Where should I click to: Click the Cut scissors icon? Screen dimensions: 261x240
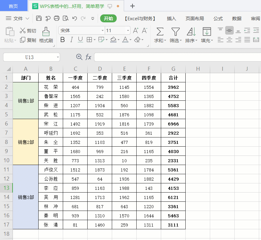(x=23, y=30)
